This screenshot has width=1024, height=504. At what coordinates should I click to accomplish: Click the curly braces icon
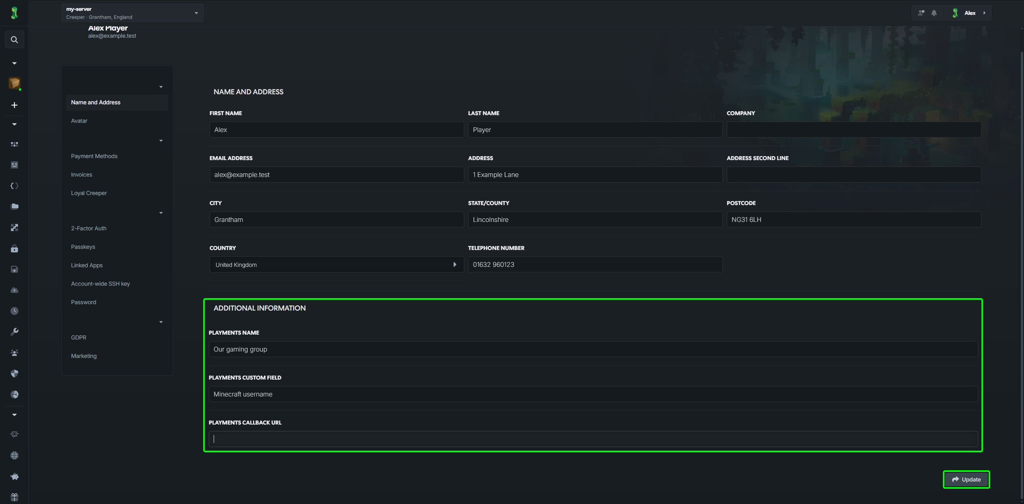pyautogui.click(x=14, y=186)
